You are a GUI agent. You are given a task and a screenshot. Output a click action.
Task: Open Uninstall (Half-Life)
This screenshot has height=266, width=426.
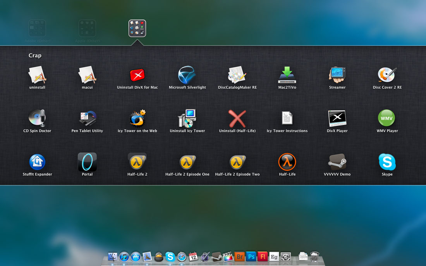(x=237, y=118)
